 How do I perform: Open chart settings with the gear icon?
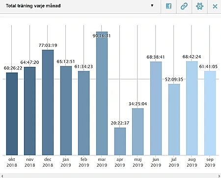click(199, 6)
